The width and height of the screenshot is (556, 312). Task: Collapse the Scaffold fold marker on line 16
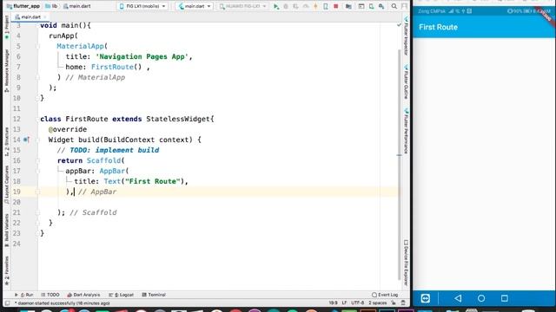(37, 160)
